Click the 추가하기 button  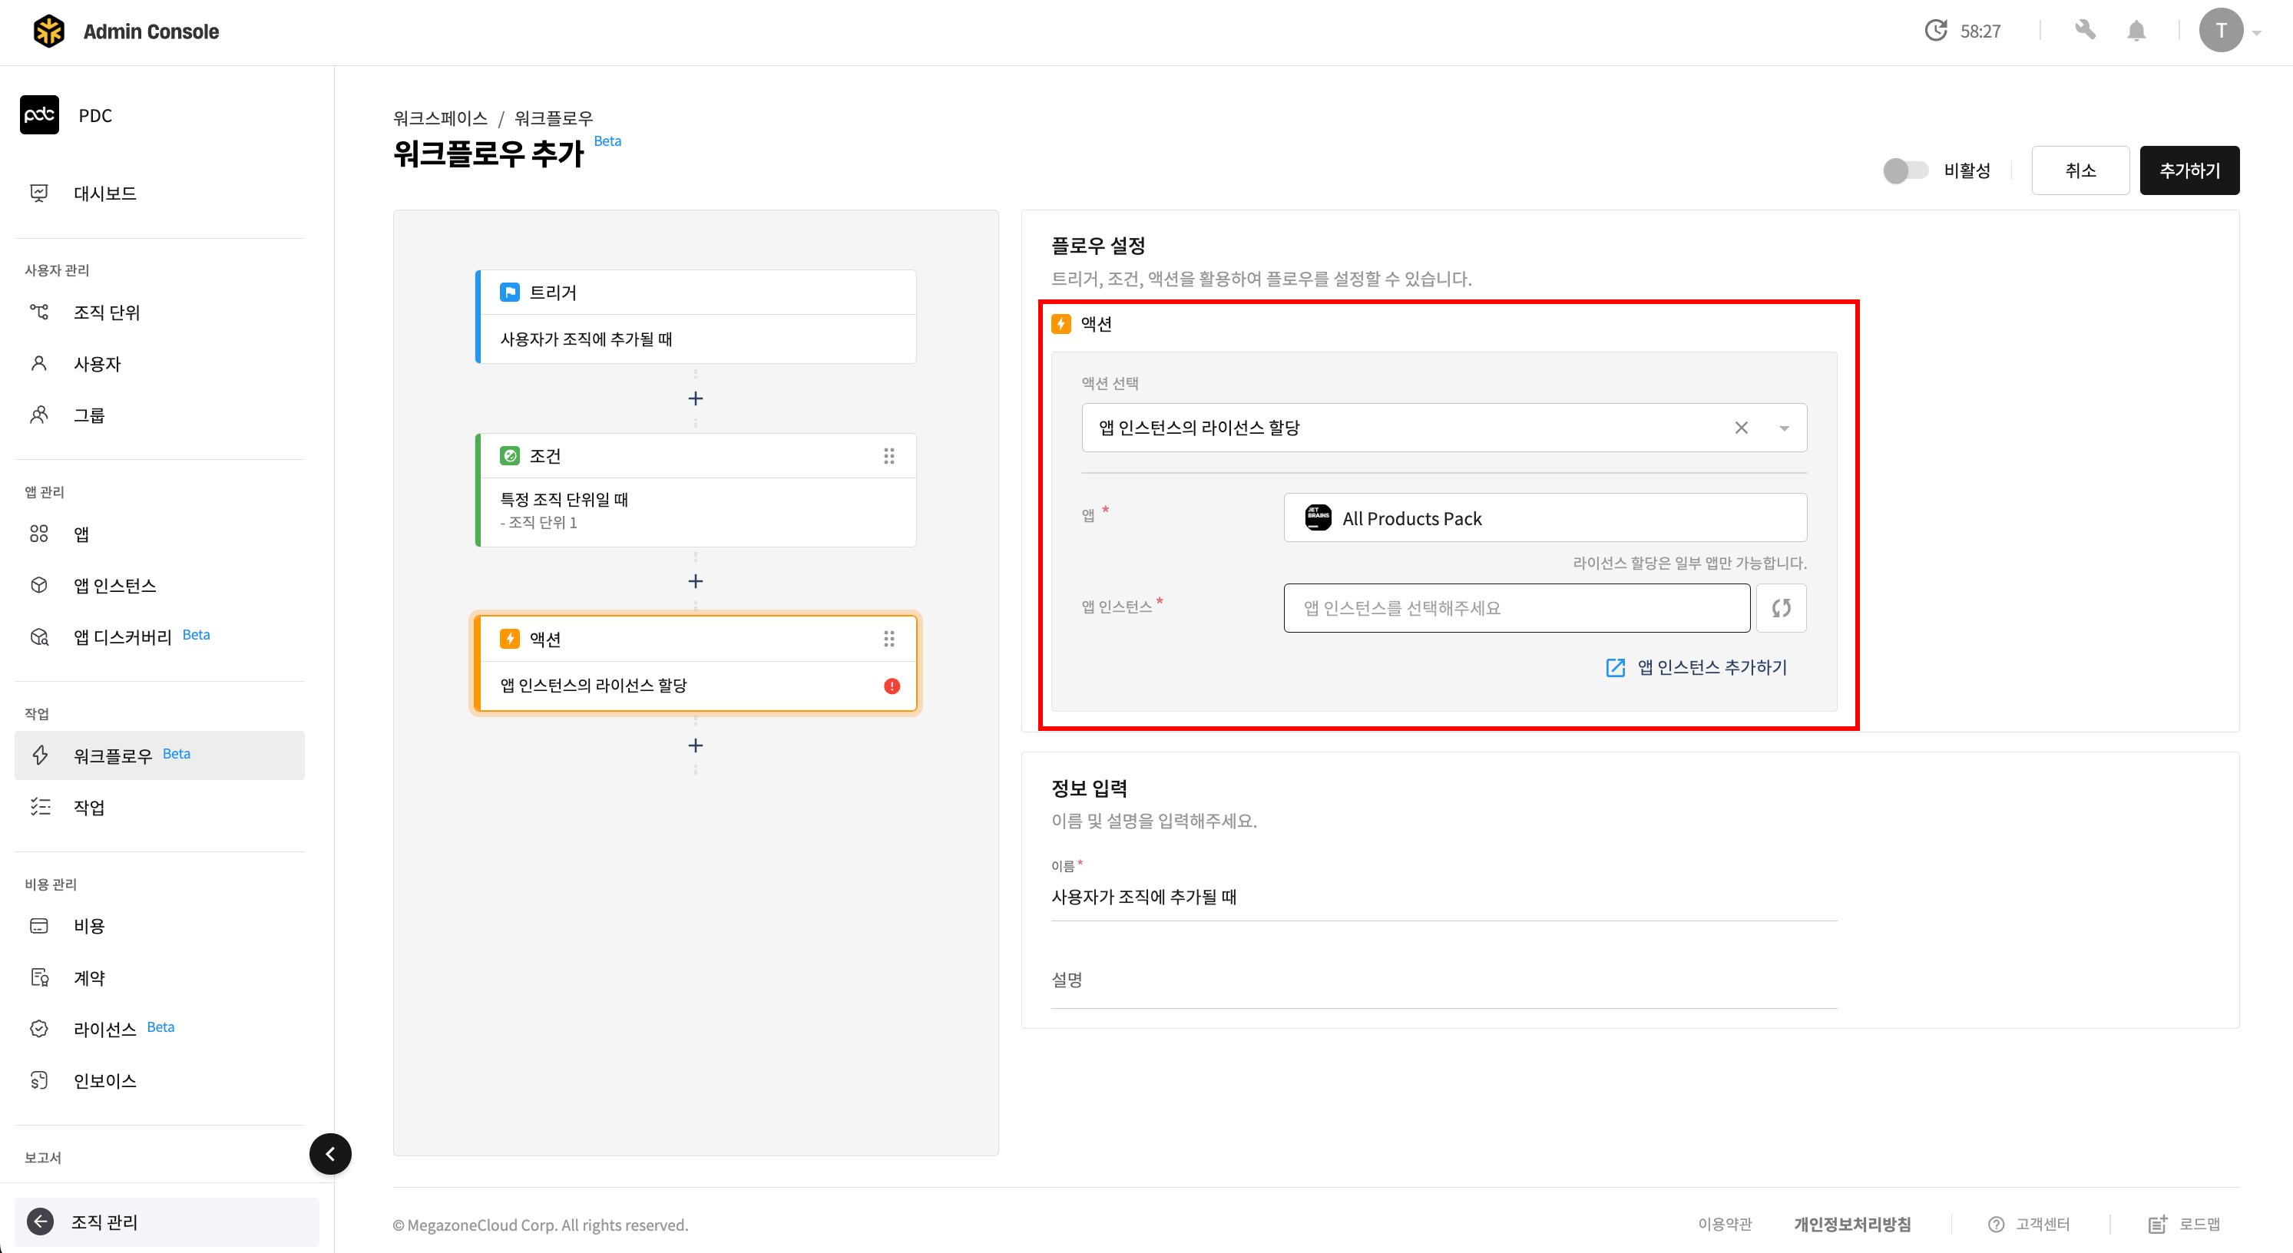point(2189,170)
